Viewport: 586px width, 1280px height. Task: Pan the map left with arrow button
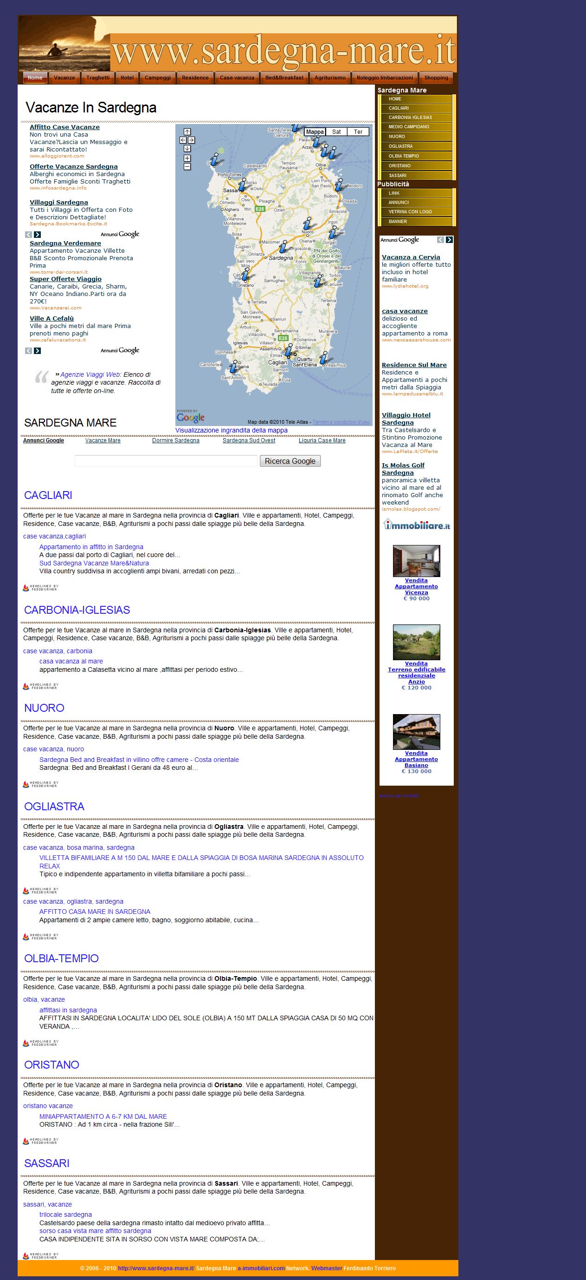(183, 140)
